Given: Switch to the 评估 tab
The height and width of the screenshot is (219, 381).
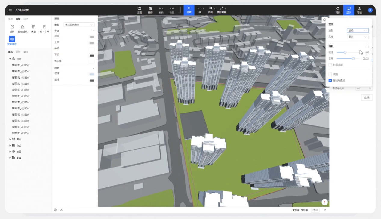Looking at the screenshot, I should [x=26, y=19].
